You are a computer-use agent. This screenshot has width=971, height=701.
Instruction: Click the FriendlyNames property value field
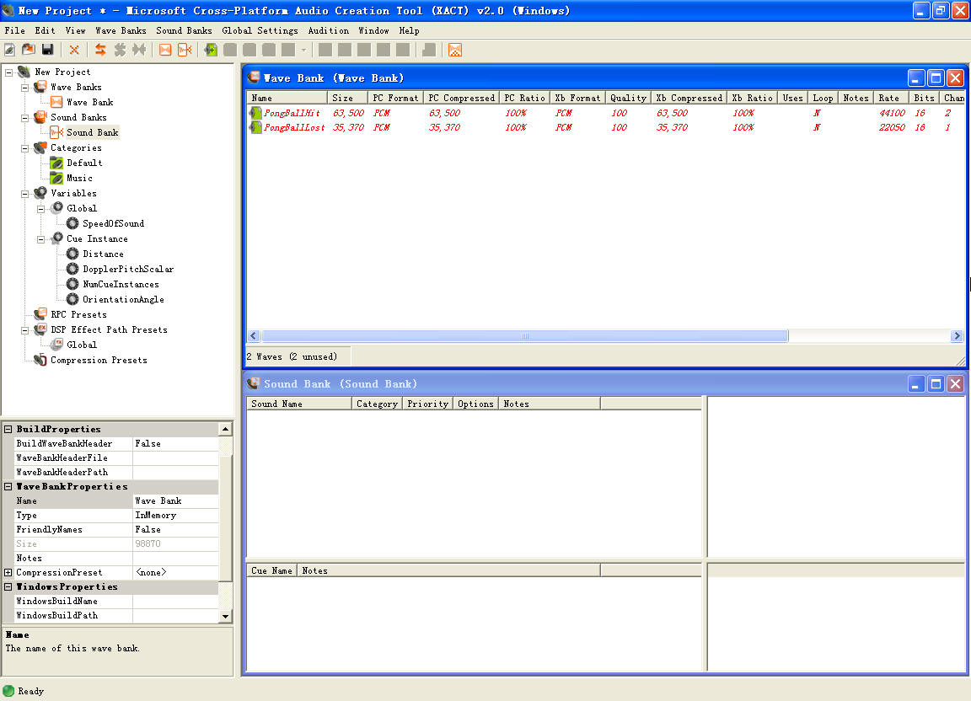176,529
